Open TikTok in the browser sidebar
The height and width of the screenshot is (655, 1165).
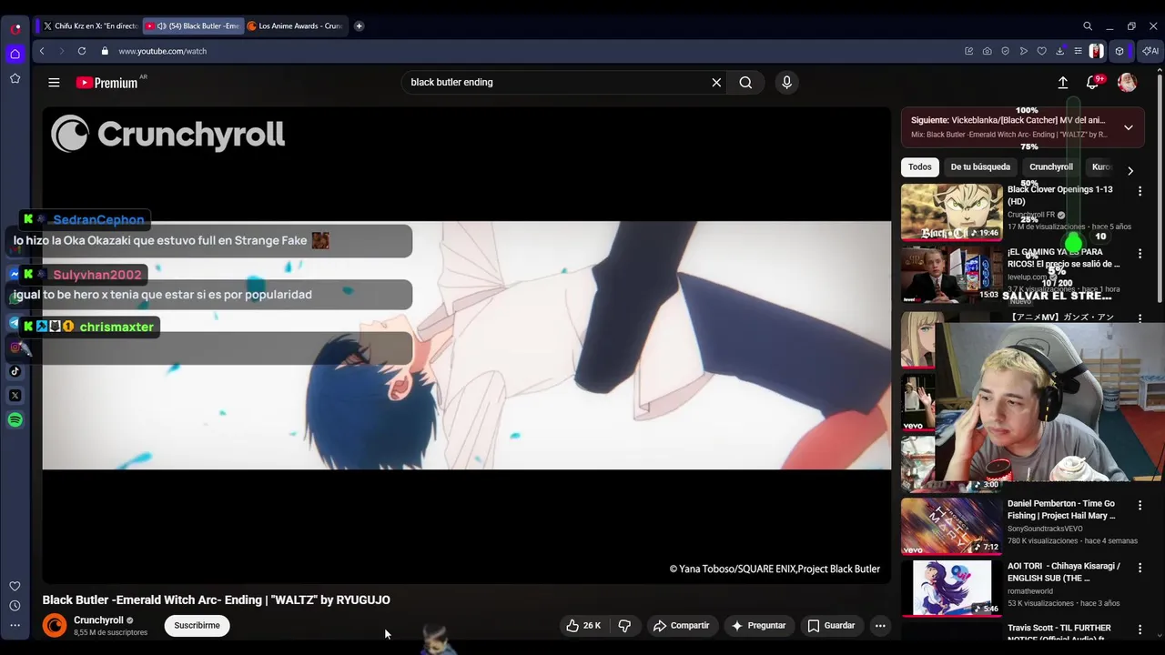point(15,371)
